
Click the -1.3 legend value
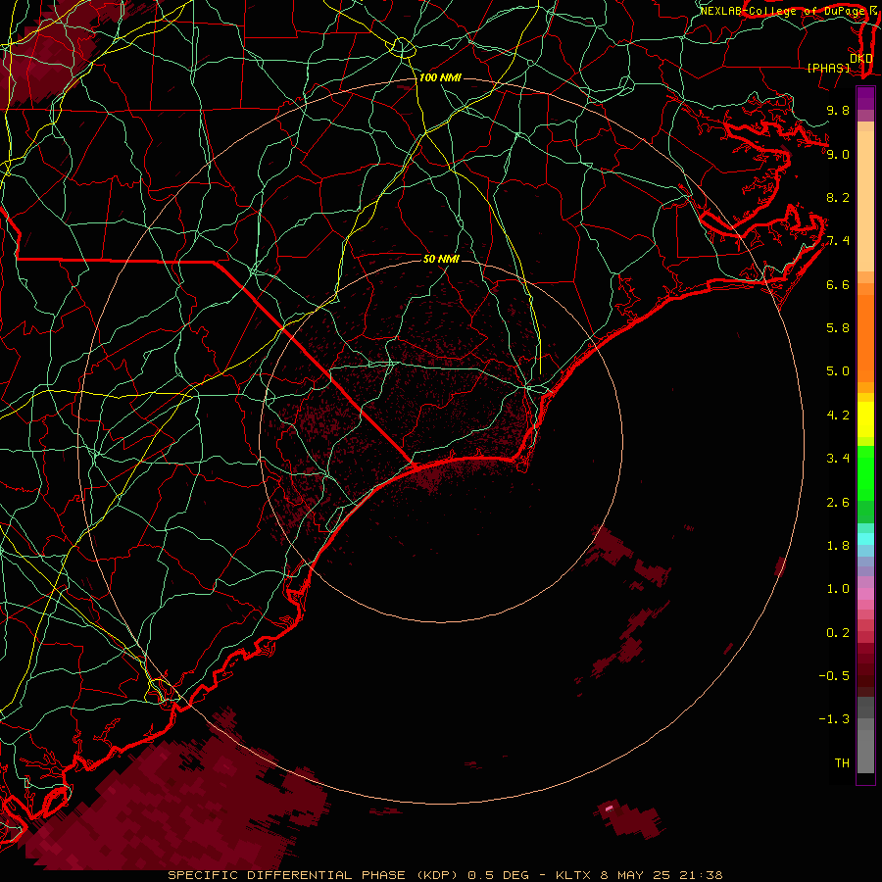coord(834,719)
